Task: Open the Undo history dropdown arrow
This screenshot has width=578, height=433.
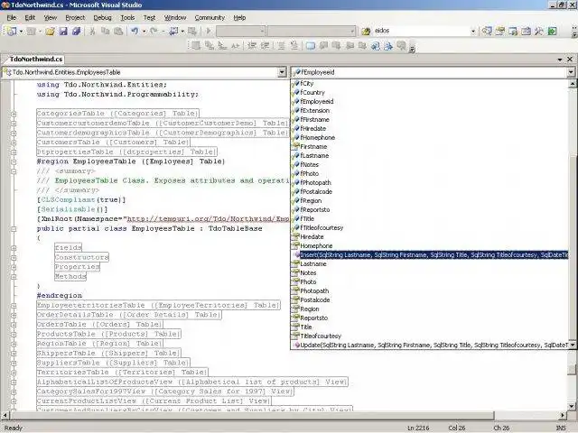Action: [x=144, y=32]
